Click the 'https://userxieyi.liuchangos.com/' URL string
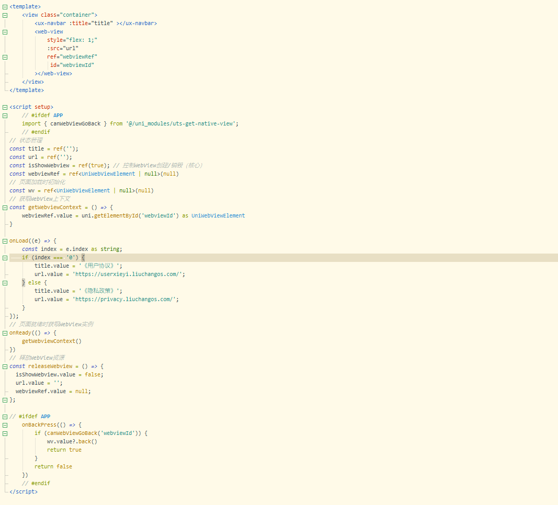The height and width of the screenshot is (505, 558). (127, 274)
